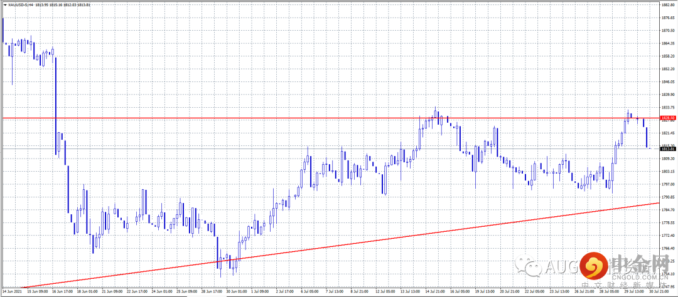Click the 14 Jun 2021 date label

point(11,291)
